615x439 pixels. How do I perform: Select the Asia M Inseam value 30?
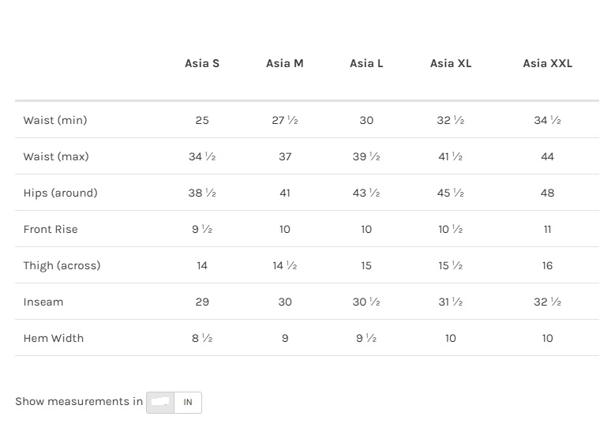(x=285, y=302)
